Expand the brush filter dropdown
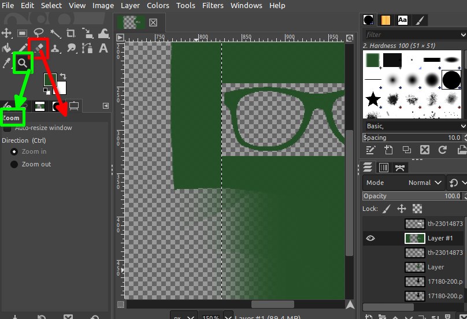The image size is (467, 319). tap(463, 35)
